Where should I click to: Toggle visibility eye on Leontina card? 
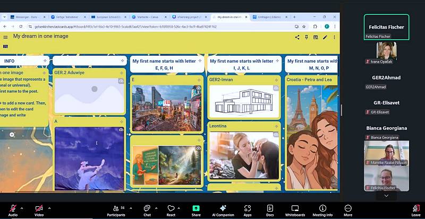point(276,135)
